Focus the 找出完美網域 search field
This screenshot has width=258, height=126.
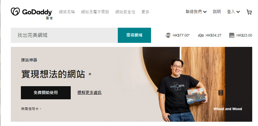click(x=64, y=35)
